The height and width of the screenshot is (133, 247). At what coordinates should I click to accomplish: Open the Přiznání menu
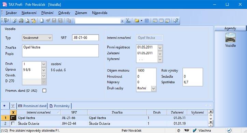coord(47,13)
